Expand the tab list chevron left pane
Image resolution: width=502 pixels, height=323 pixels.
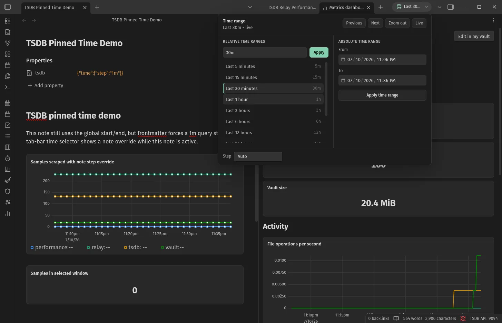pos(250,7)
